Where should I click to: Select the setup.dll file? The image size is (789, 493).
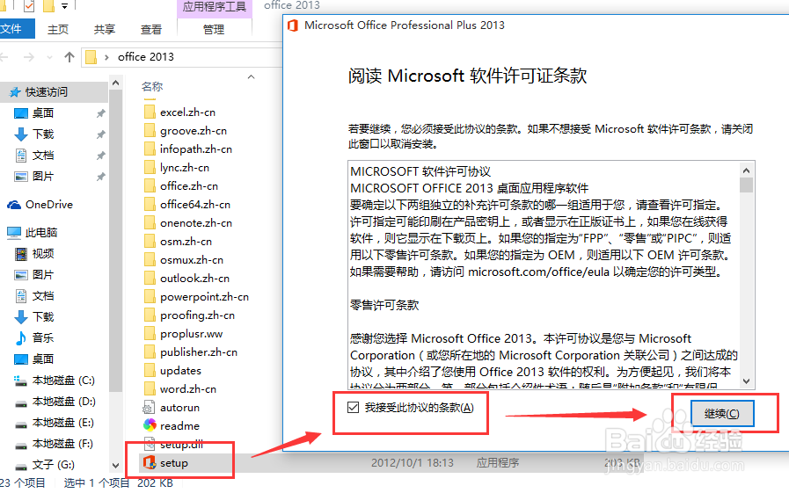[181, 445]
